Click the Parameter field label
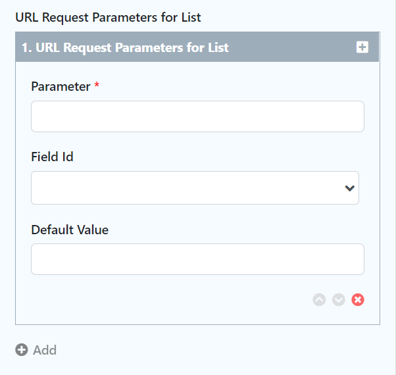Viewport: 396px width, 375px height. [61, 87]
